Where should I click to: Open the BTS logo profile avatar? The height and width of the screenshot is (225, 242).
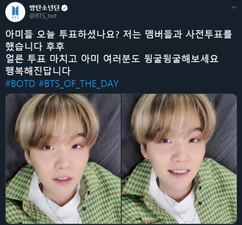[15, 12]
